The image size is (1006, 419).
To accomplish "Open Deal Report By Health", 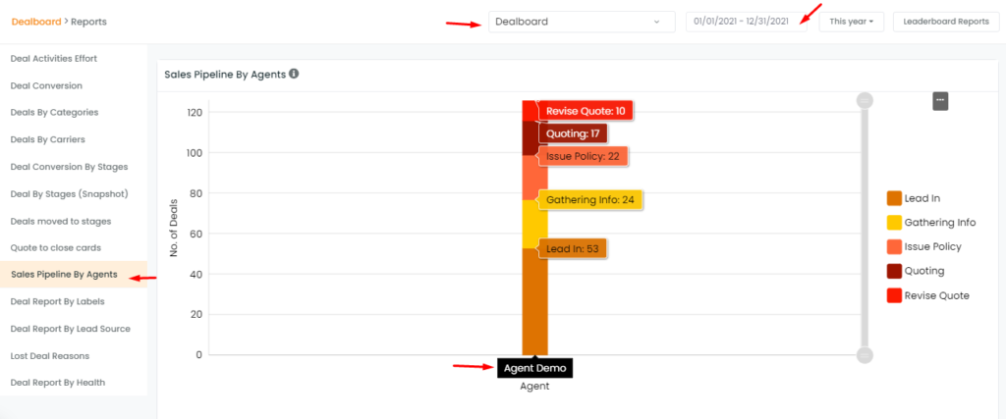I will click(x=58, y=383).
